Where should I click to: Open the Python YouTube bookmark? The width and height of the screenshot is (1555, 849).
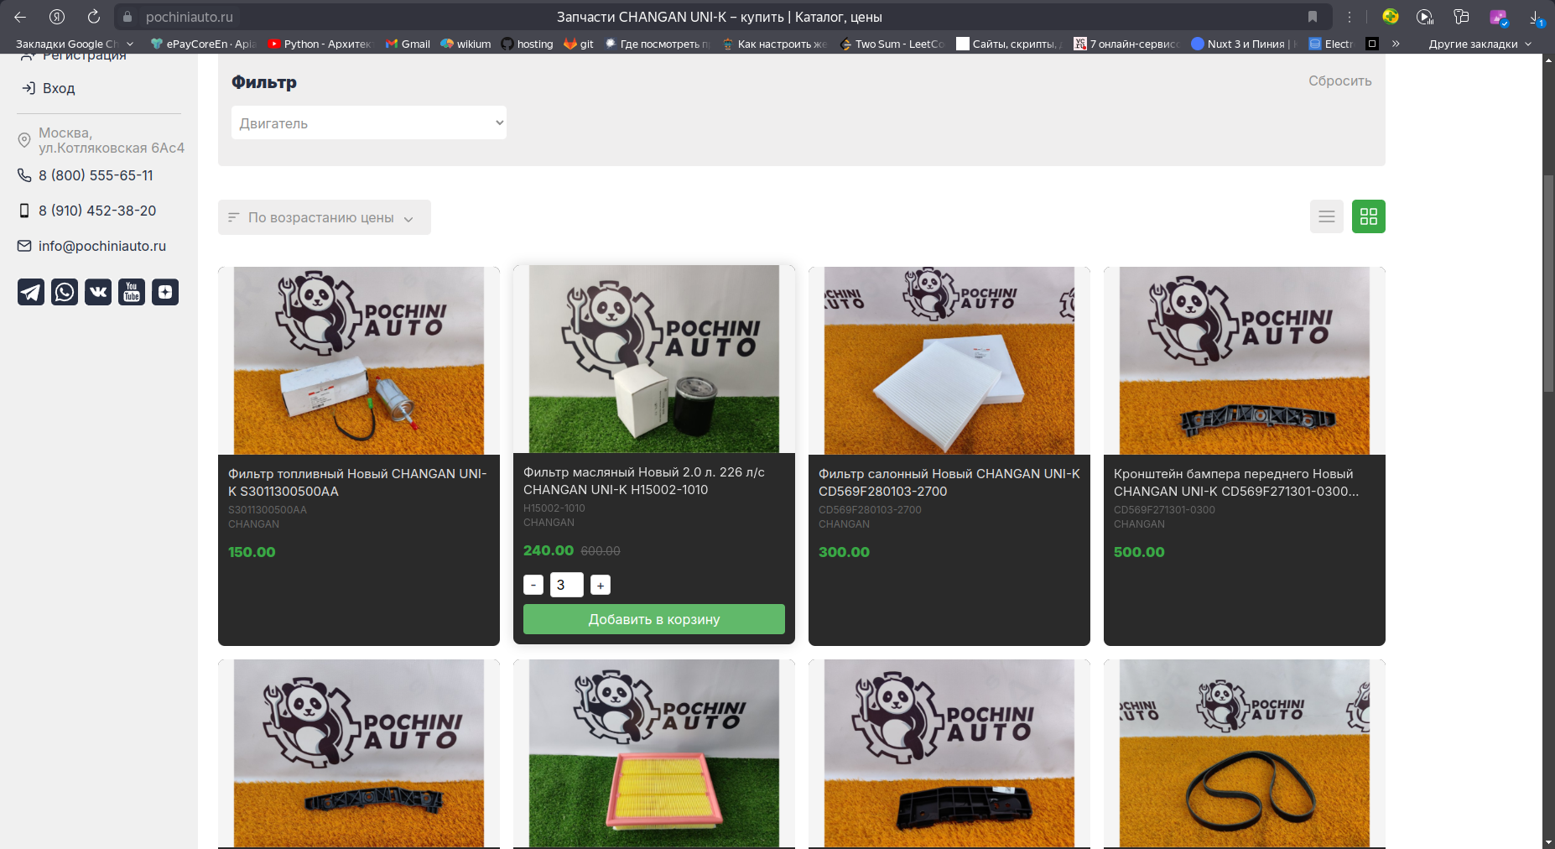[320, 44]
